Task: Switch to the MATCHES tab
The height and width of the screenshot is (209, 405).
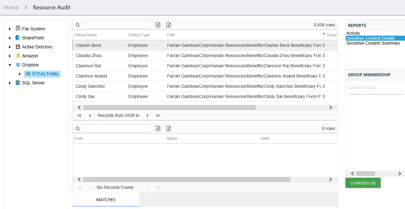Action: pos(106,200)
